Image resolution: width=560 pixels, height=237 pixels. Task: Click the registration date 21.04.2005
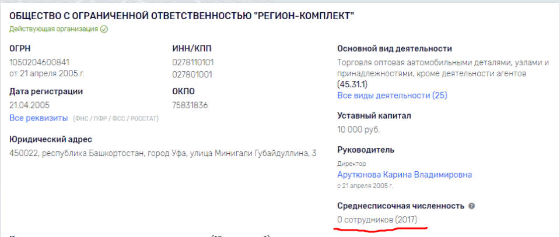[x=30, y=105]
